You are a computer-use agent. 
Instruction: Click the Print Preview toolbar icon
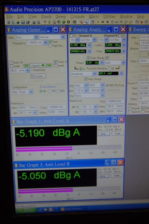click(x=39, y=22)
